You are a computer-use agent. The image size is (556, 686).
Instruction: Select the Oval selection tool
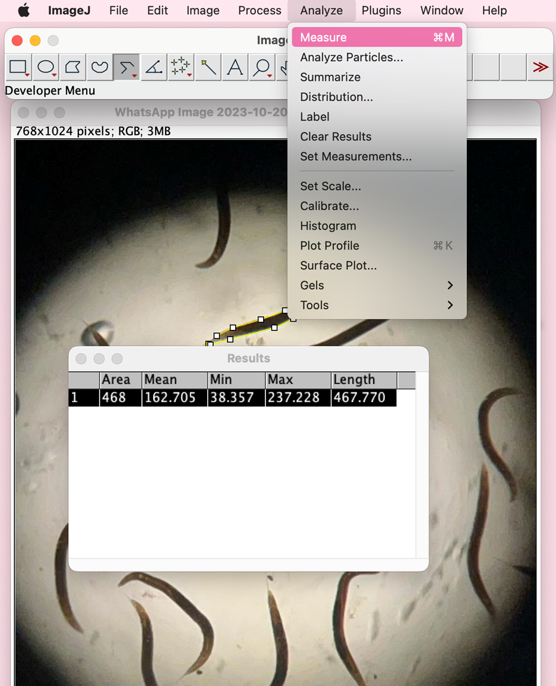46,67
